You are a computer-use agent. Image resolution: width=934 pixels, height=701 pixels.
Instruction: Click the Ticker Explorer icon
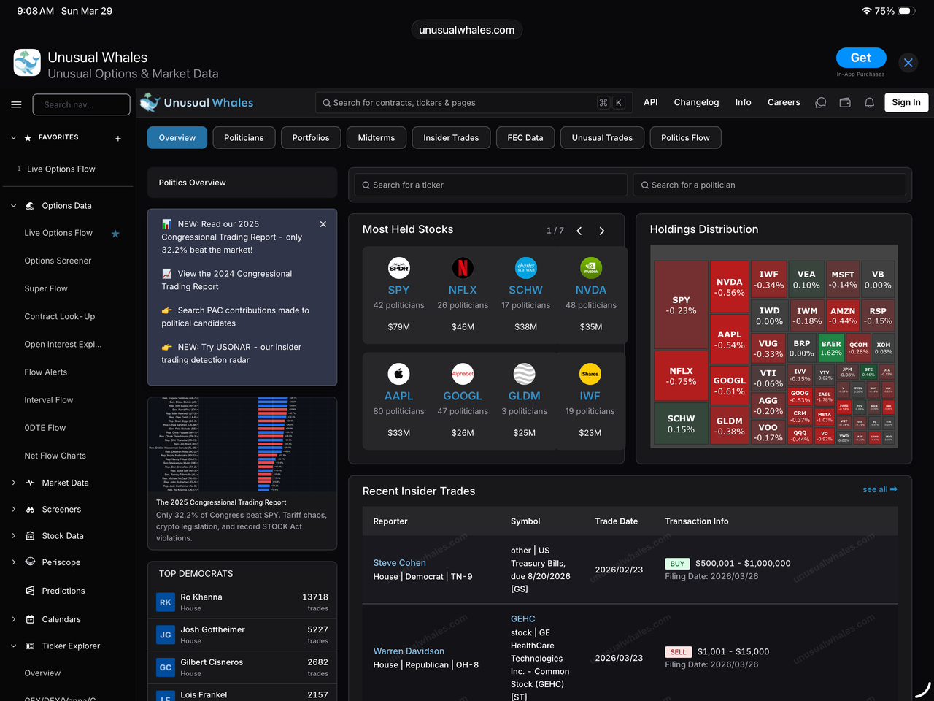30,646
